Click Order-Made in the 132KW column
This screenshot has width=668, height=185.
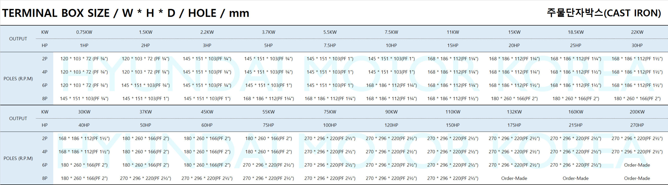[x=514, y=178]
